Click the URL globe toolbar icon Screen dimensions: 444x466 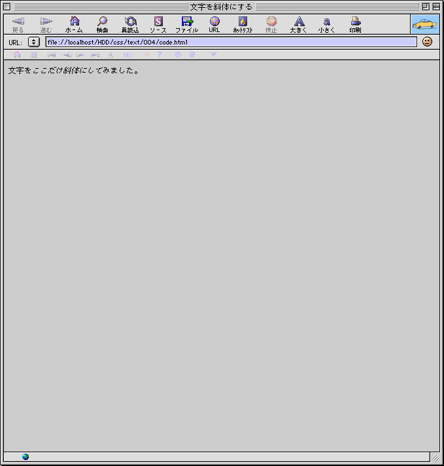(214, 22)
